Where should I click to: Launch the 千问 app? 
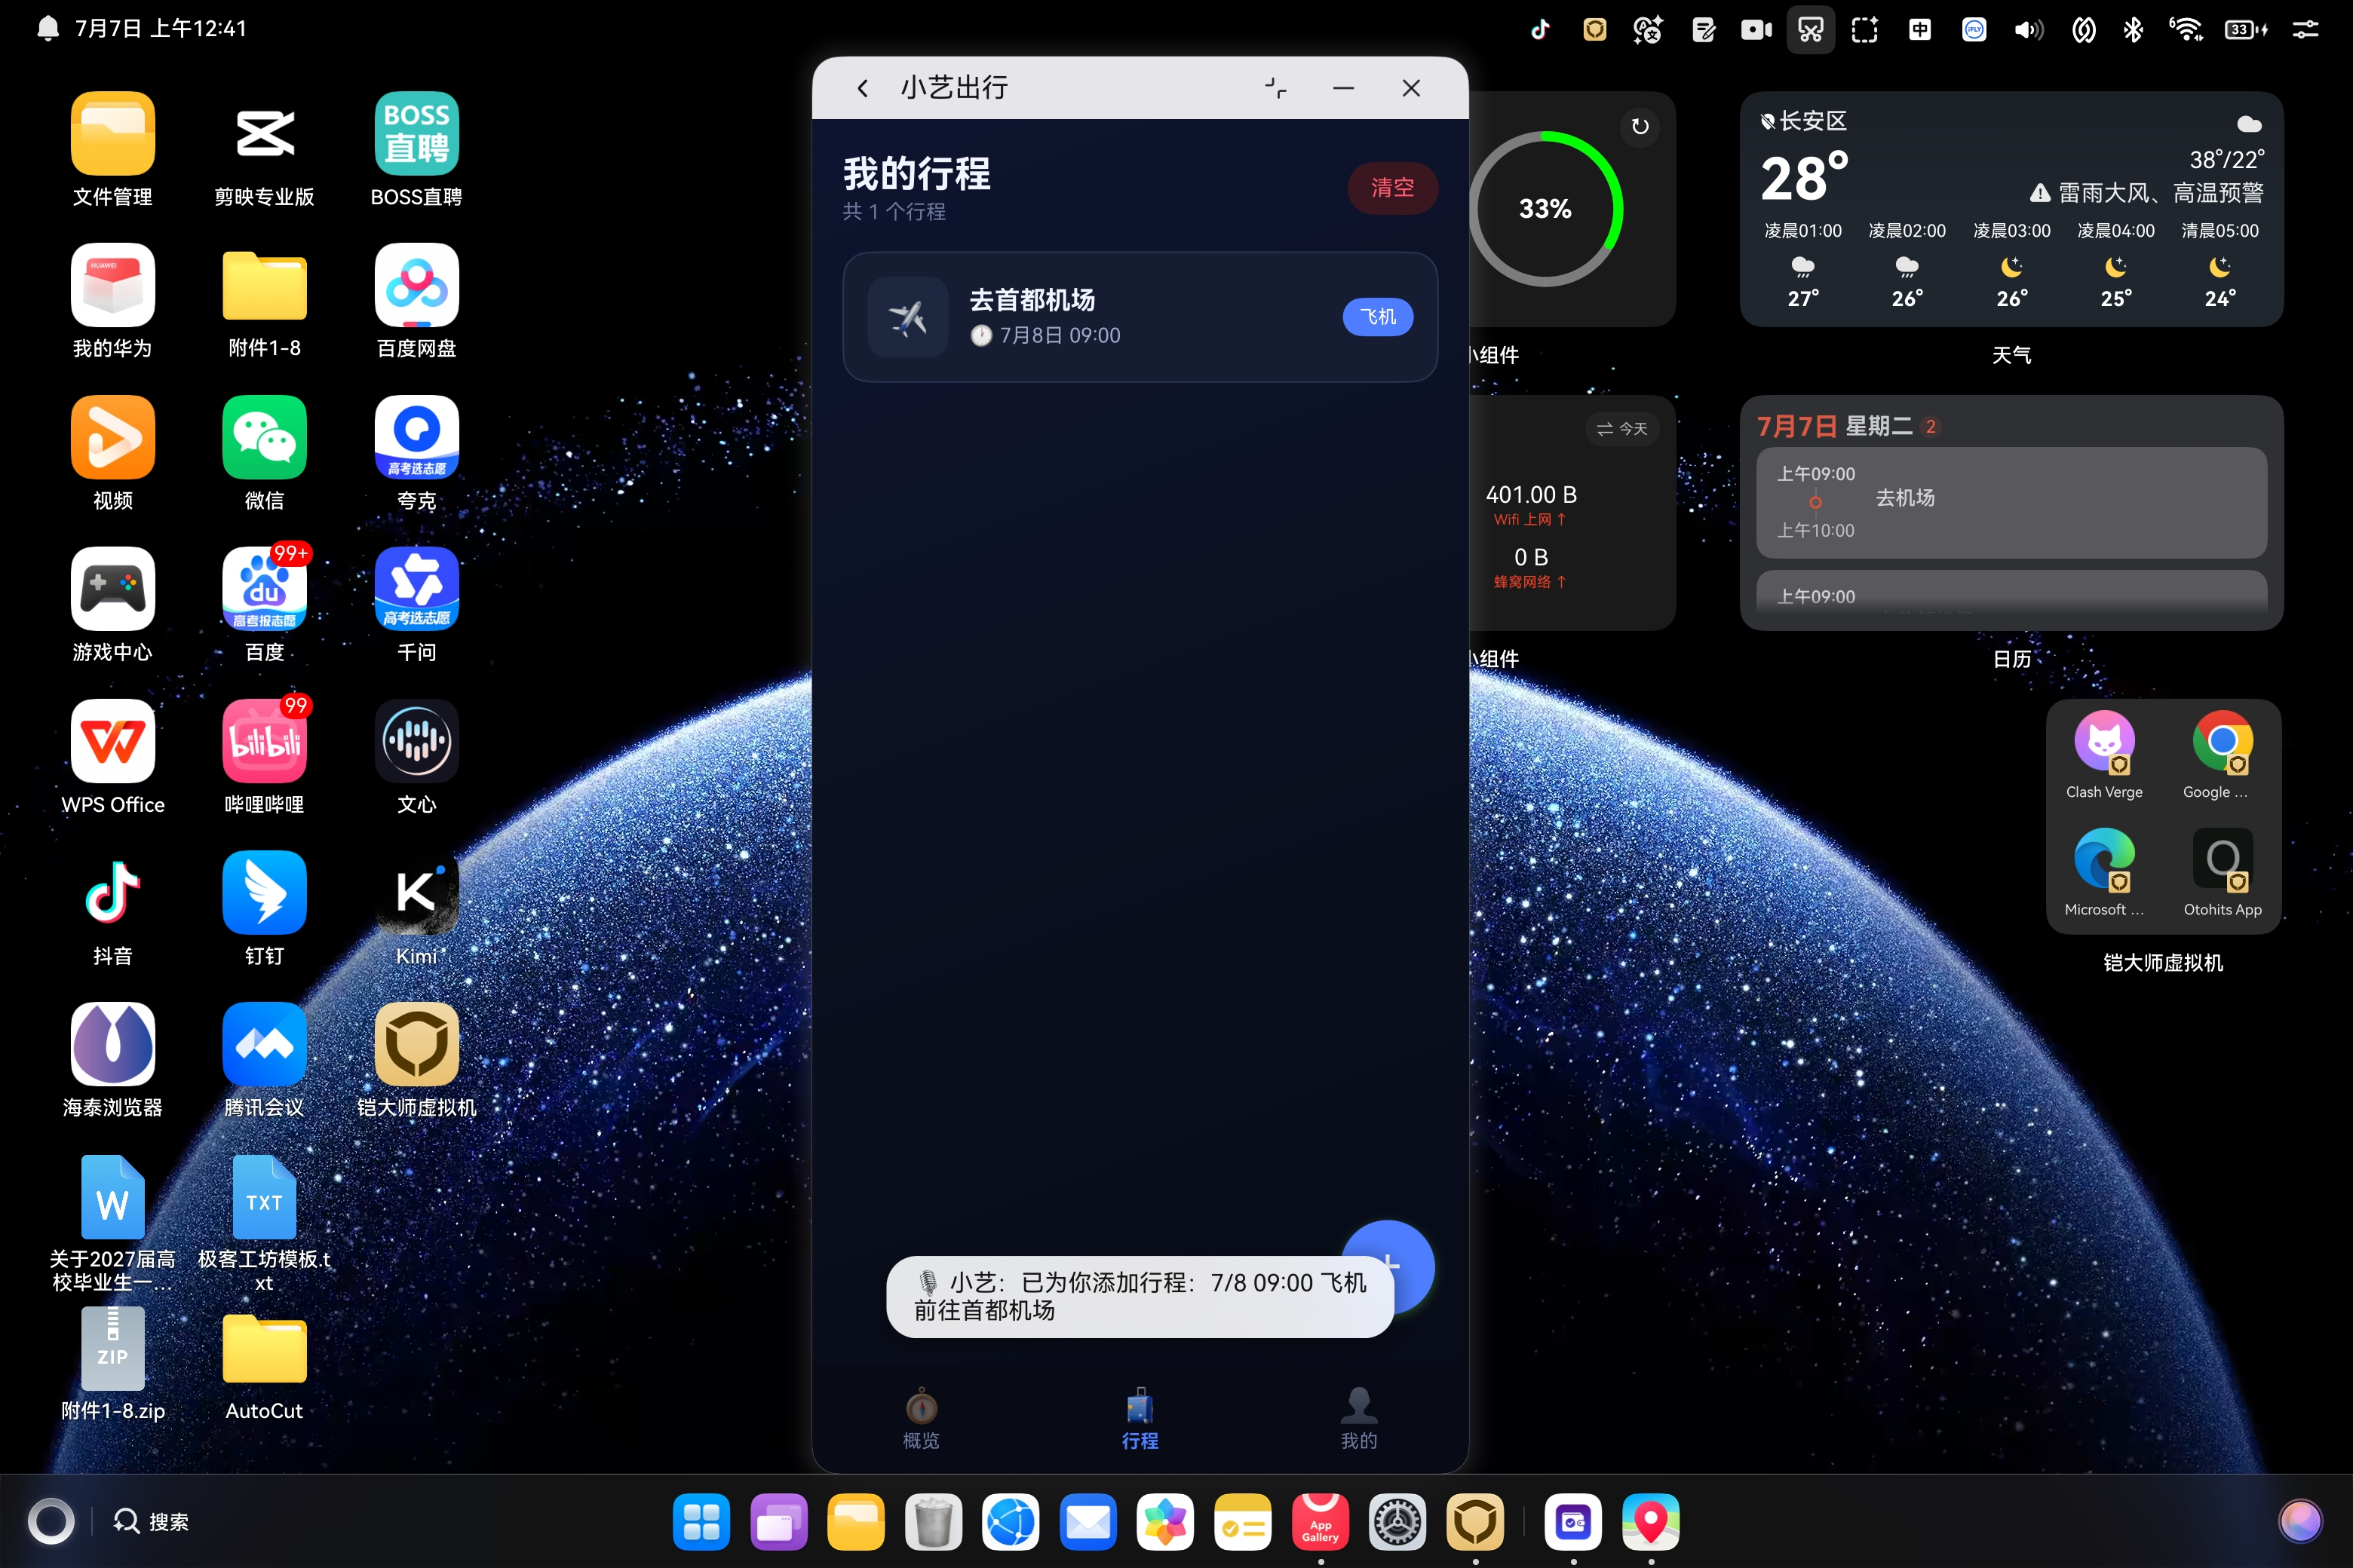pos(416,589)
